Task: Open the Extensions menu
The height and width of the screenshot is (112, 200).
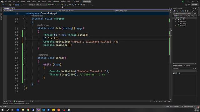Action: click(x=56, y=2)
